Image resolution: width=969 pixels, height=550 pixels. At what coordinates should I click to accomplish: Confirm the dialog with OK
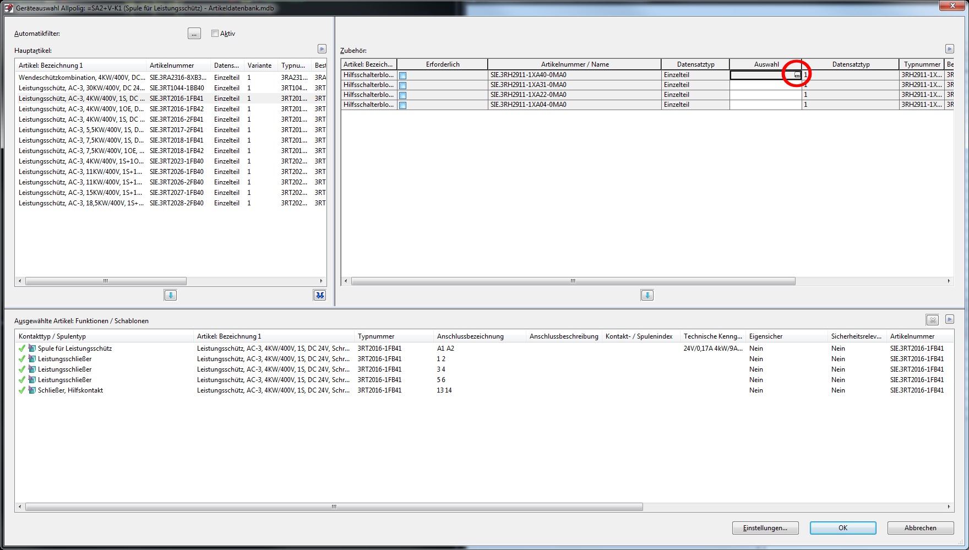coord(843,528)
